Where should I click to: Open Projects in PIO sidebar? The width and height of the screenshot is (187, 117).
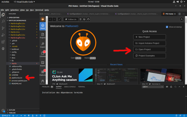[x=43, y=36]
